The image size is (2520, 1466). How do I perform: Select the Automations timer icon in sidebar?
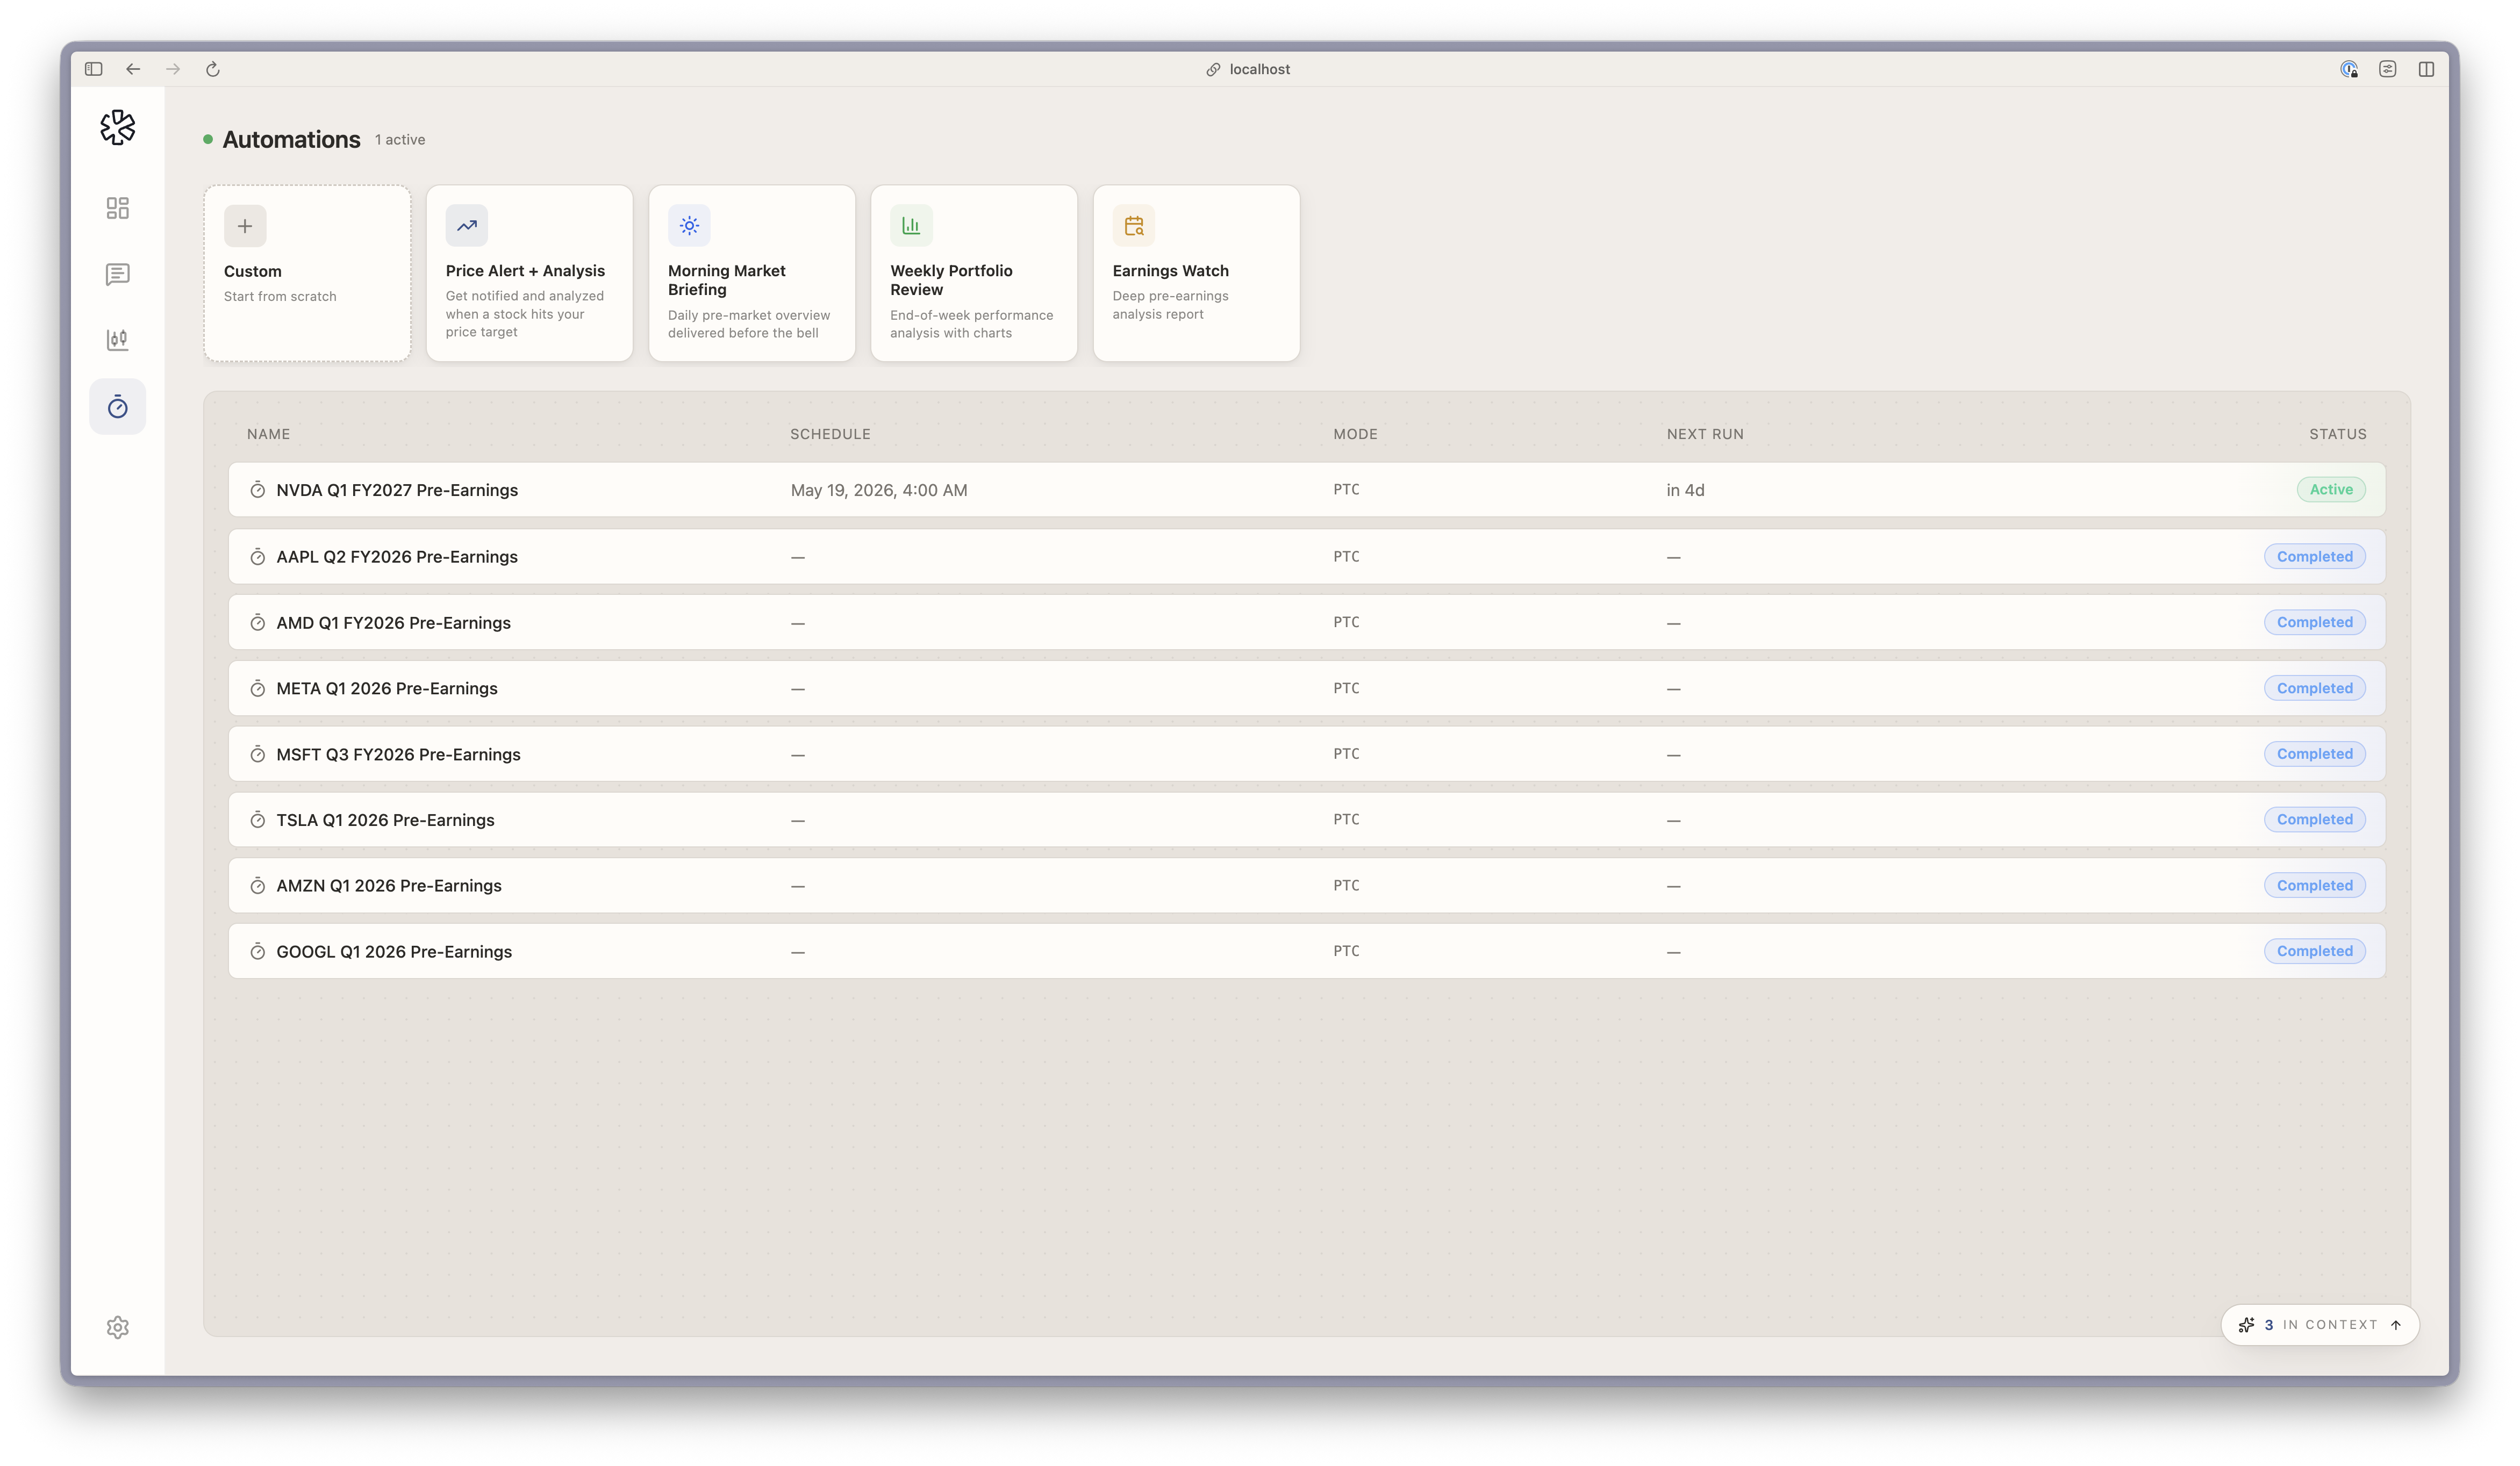(118, 406)
